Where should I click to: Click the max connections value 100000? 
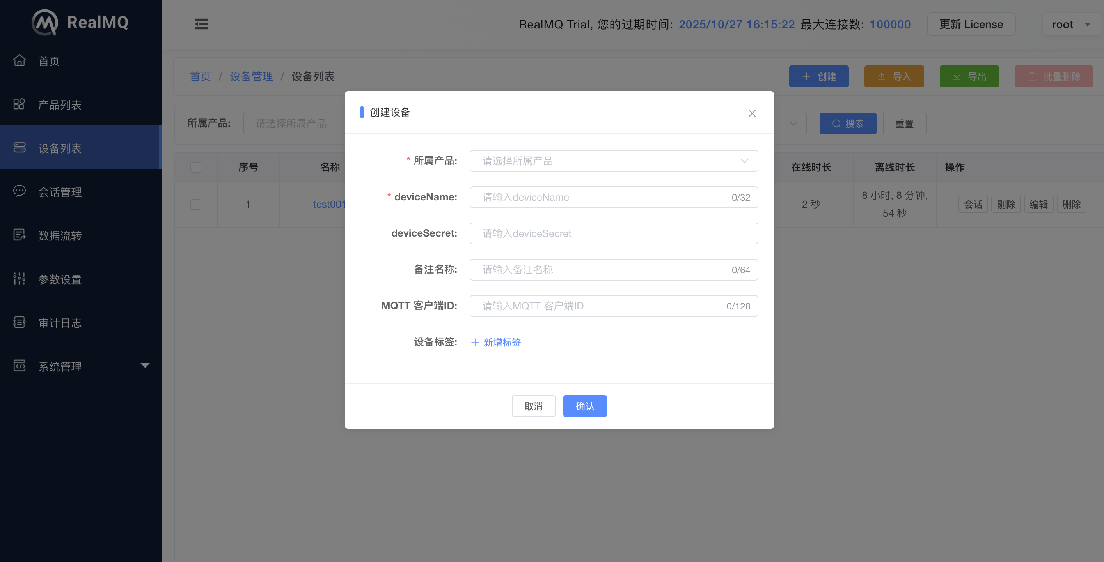tap(890, 25)
